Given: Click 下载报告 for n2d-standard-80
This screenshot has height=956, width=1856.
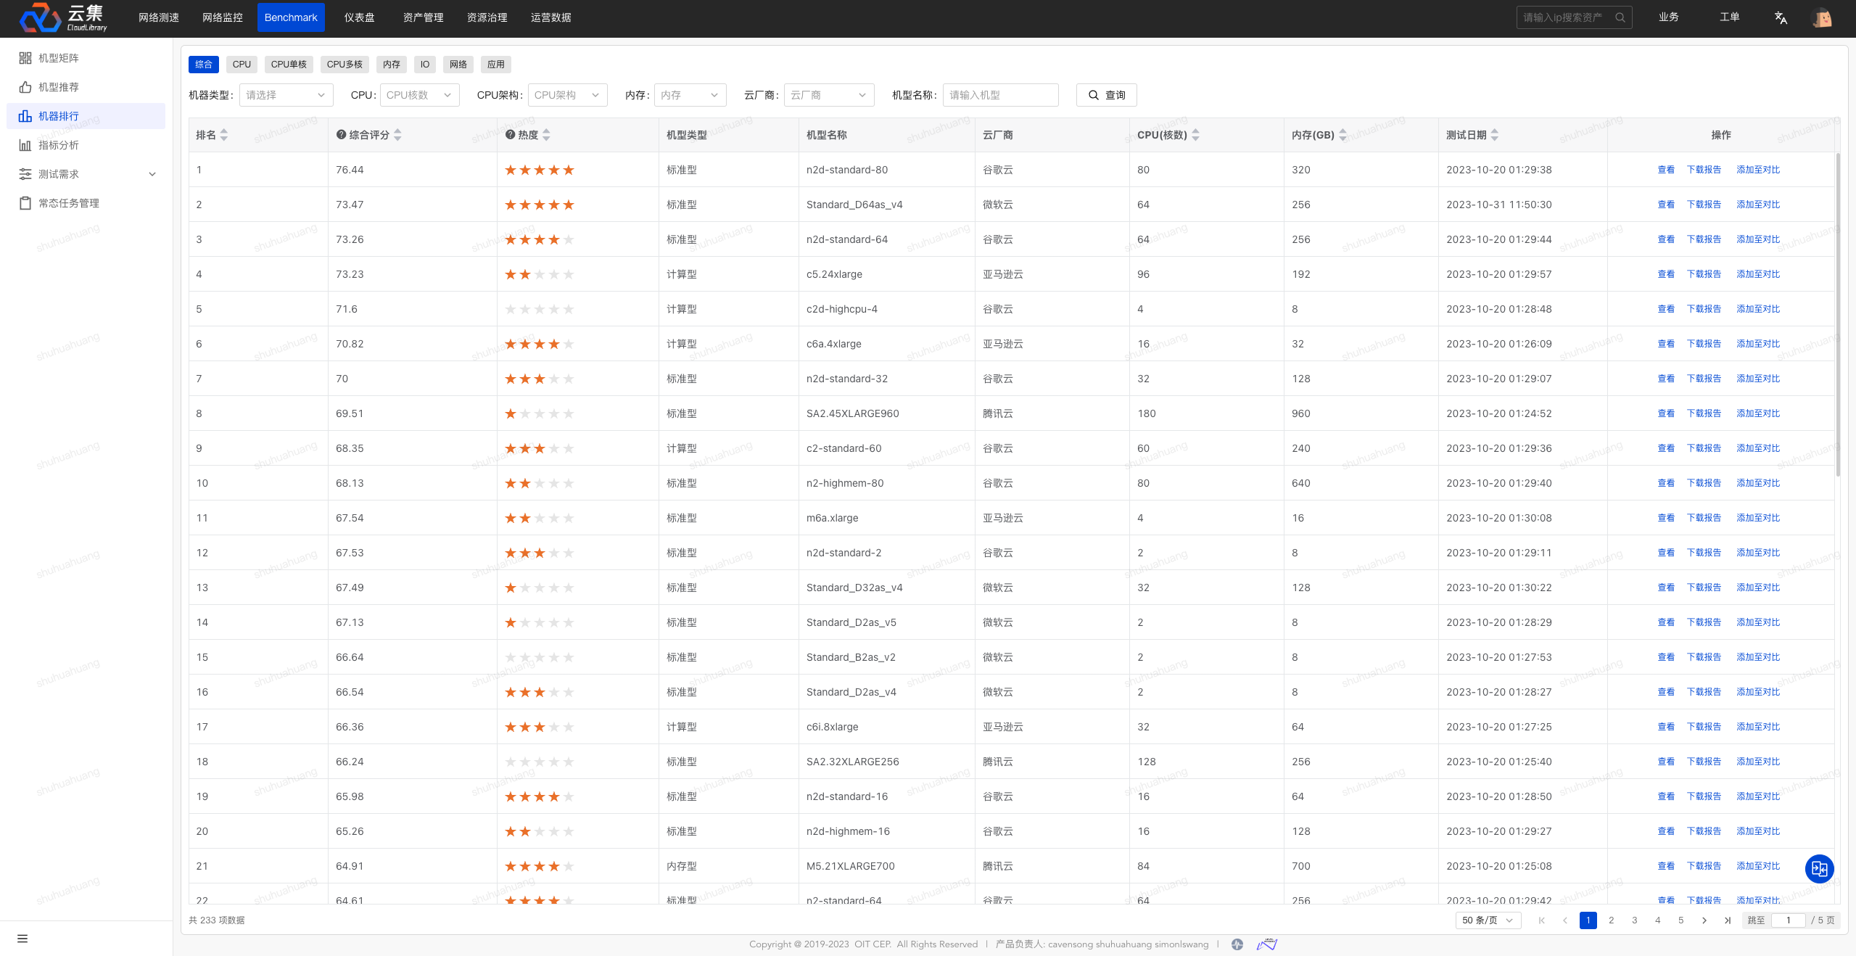Looking at the screenshot, I should point(1704,170).
